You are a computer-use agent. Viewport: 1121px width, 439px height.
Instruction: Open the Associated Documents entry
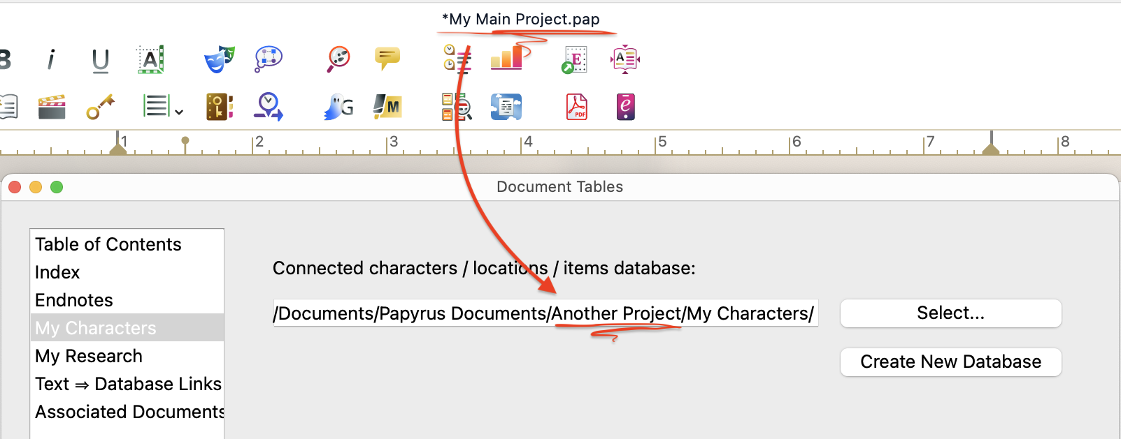click(x=129, y=412)
